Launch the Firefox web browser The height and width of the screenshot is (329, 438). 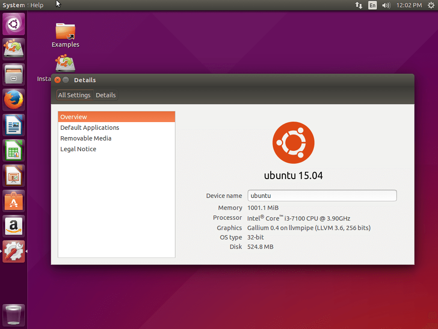click(x=14, y=99)
